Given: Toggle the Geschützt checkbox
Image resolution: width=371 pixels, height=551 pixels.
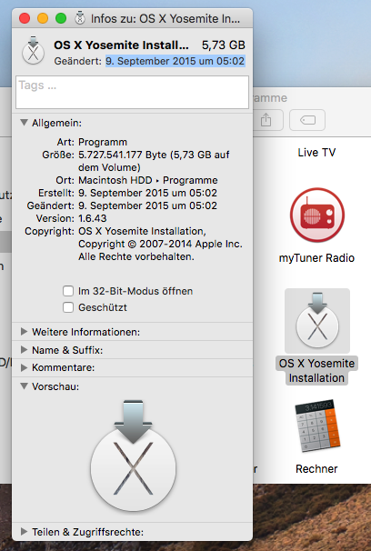Looking at the screenshot, I should click(68, 307).
